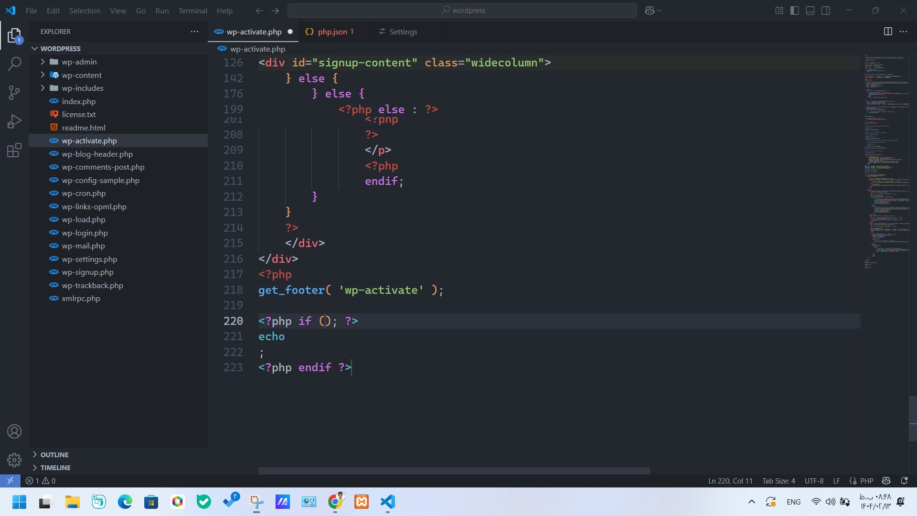
Task: Open XAMPP from the taskbar
Action: (362, 502)
